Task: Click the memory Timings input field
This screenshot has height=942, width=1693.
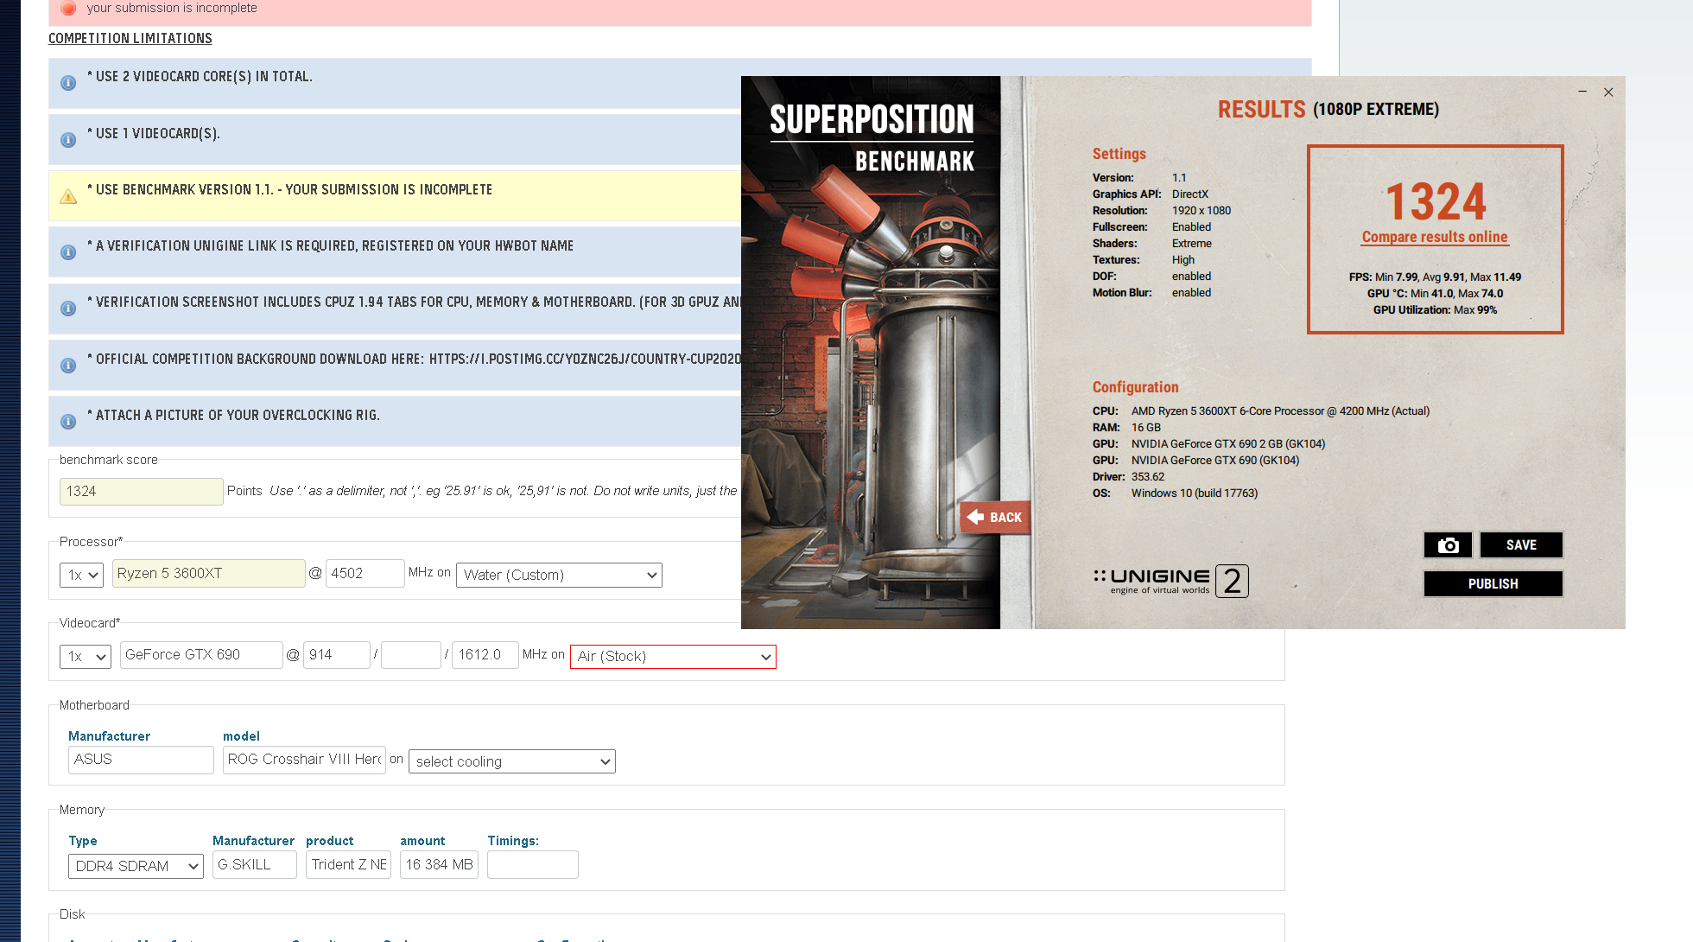Action: coord(532,864)
